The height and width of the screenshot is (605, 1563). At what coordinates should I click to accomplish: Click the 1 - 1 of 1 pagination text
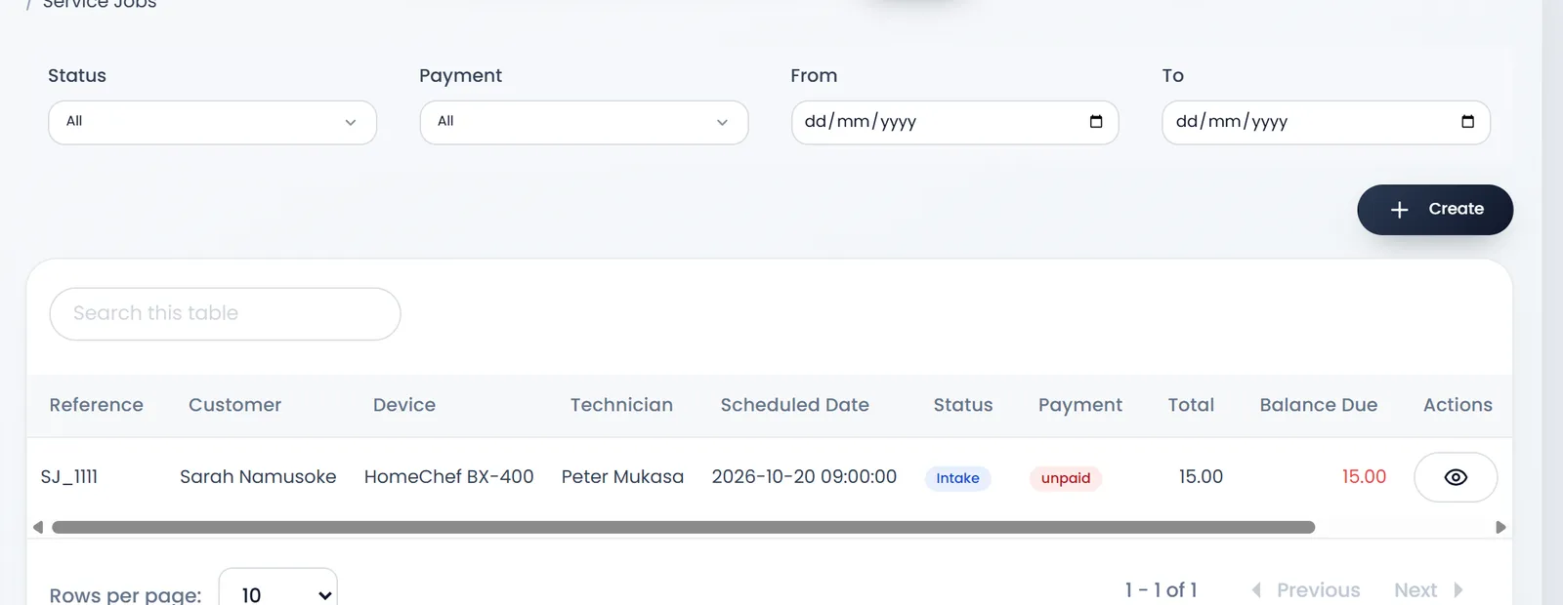pos(1161,590)
